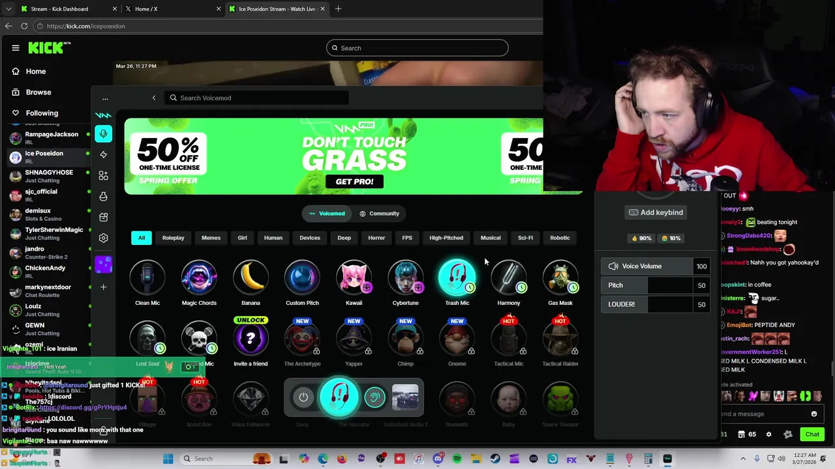
Task: Click the back chevron next to Voicemod search
Action: (154, 98)
